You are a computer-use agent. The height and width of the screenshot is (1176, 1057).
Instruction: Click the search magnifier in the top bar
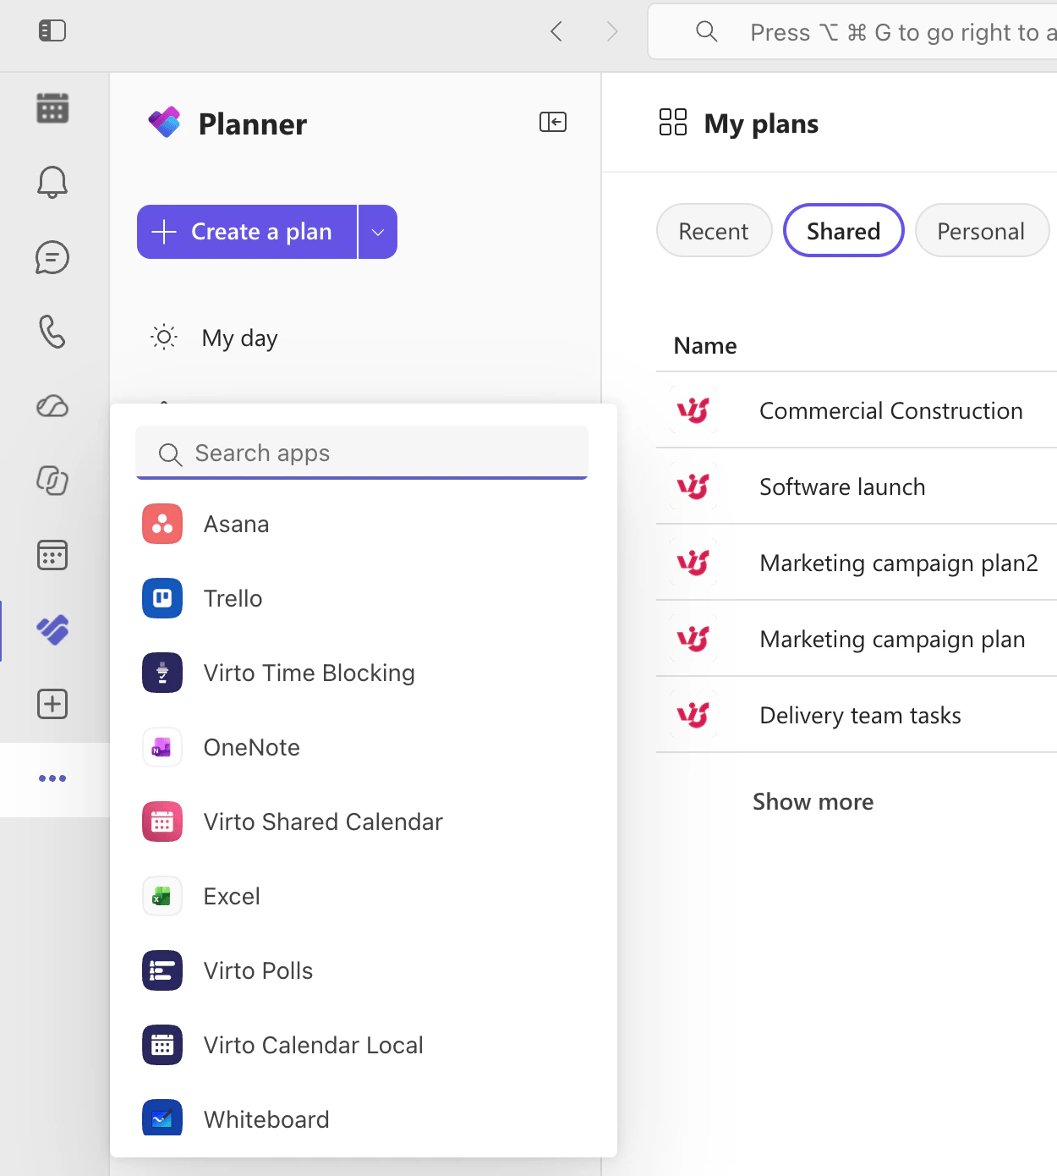tap(706, 32)
